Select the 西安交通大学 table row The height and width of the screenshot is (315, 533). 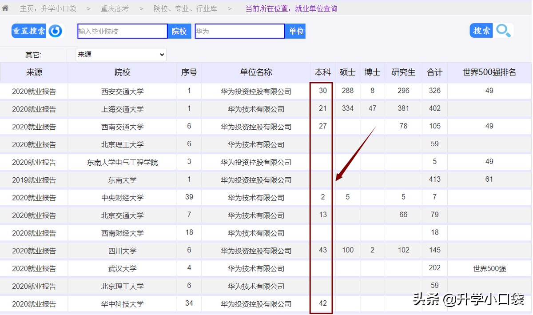coord(122,91)
